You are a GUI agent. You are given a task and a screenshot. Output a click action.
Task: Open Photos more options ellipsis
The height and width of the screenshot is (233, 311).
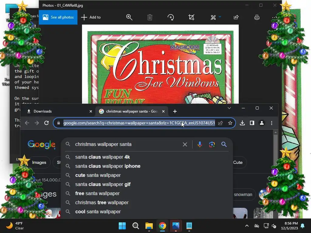[275, 17]
